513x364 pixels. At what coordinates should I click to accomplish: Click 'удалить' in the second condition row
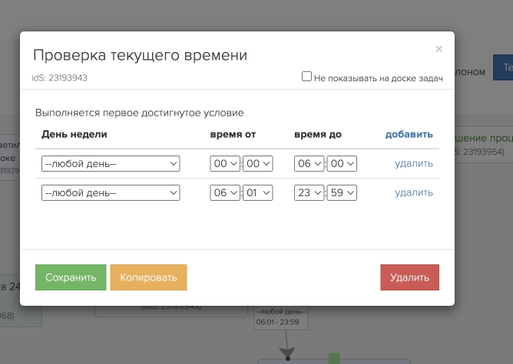[414, 193]
